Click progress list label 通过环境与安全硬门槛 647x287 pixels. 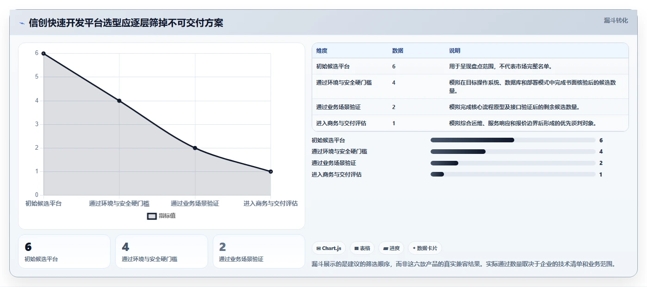(339, 152)
